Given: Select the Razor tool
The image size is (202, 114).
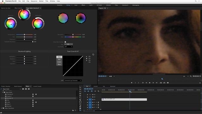Looking at the screenshot, I should pyautogui.click(x=80, y=100).
